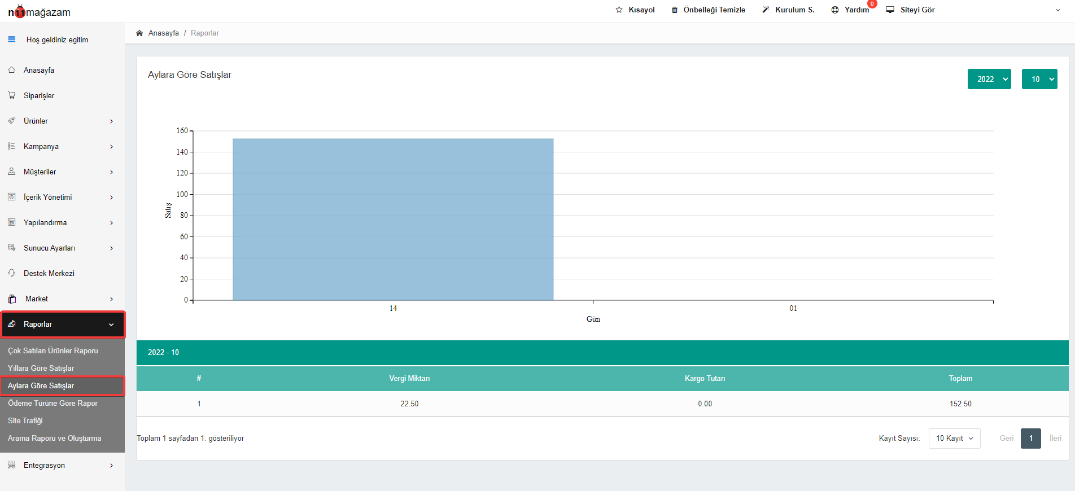Click the Geri pagination button
Image resolution: width=1075 pixels, height=491 pixels.
1006,438
